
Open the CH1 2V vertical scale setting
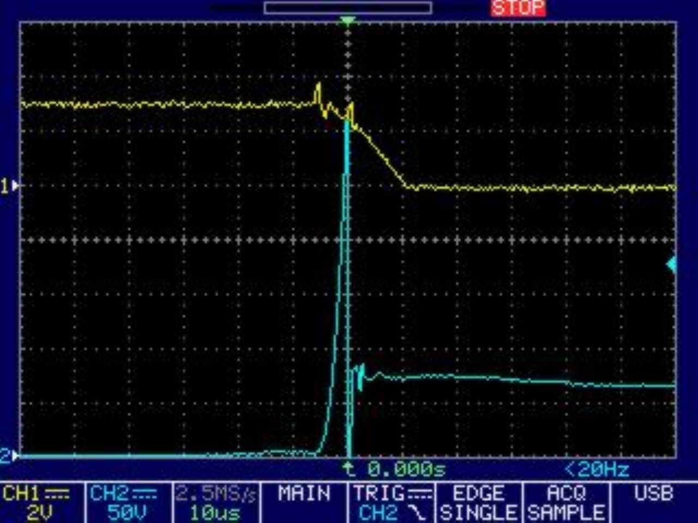point(39,513)
